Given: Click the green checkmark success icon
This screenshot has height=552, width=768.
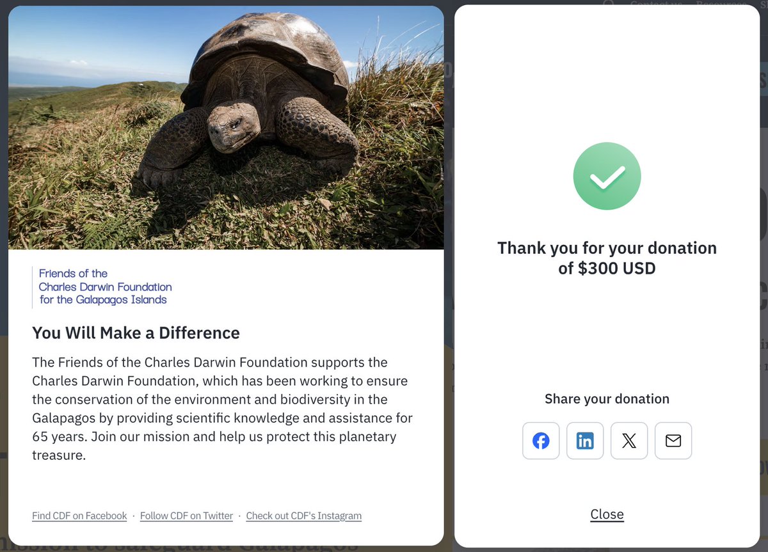Looking at the screenshot, I should tap(607, 176).
